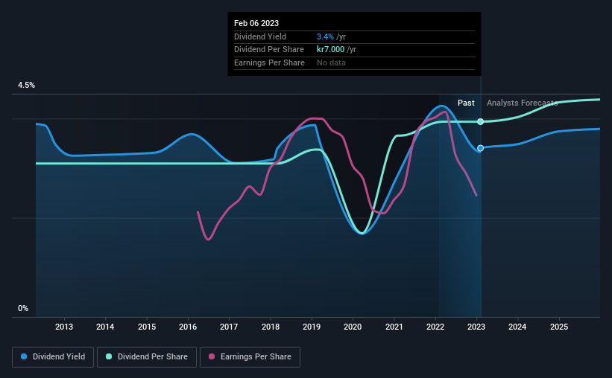Click the No data earnings value
This screenshot has width=612, height=378.
[331, 63]
